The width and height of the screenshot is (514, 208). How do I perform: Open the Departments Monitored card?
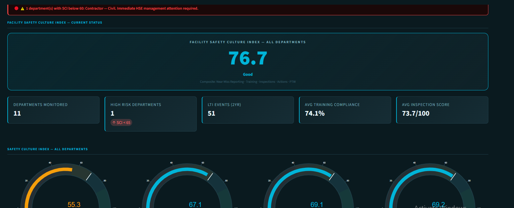coord(53,110)
